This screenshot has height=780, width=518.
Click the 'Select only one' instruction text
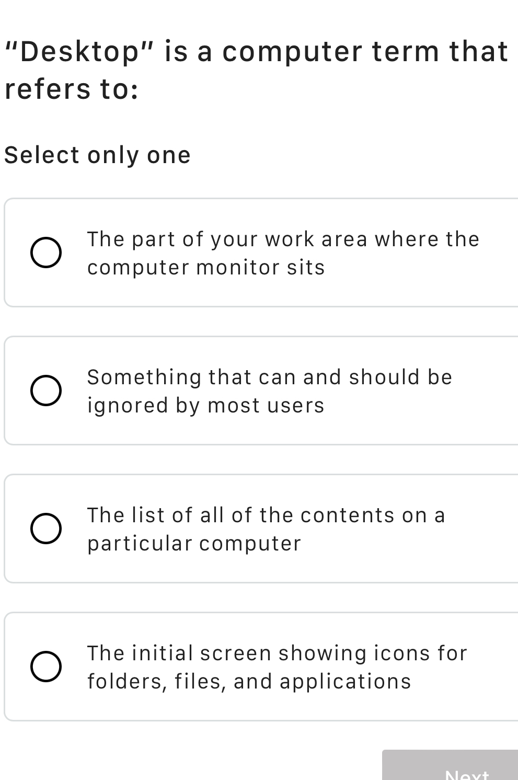98,155
